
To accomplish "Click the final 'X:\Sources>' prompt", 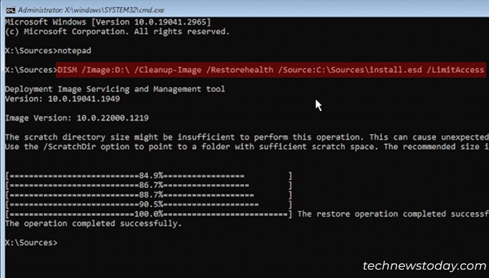I will [31, 243].
